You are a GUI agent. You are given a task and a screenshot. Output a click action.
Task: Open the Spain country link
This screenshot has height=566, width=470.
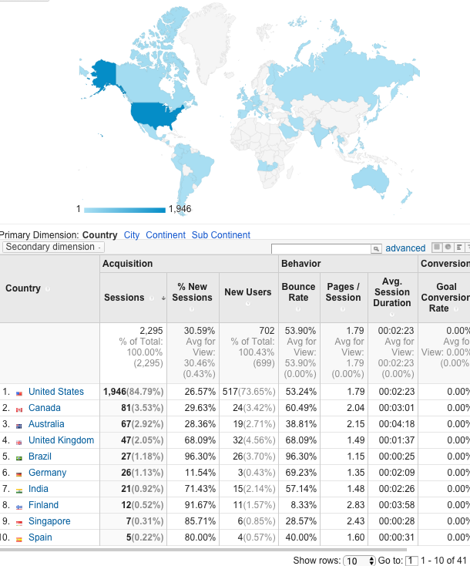click(x=40, y=537)
